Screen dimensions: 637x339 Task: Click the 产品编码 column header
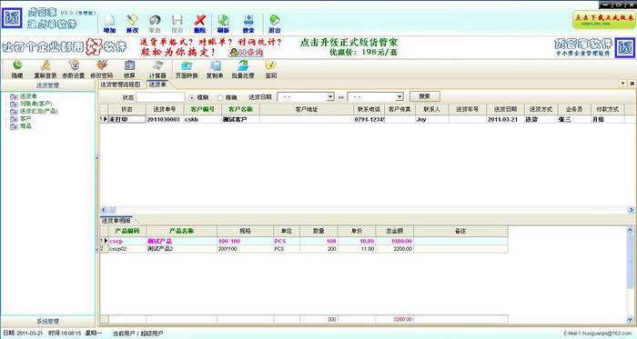coord(127,231)
